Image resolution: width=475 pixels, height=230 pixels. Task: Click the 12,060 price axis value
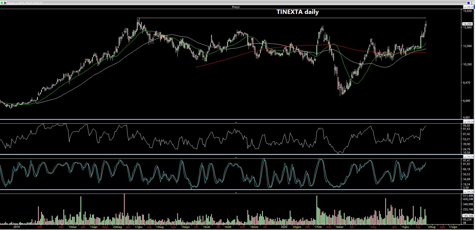click(x=467, y=46)
